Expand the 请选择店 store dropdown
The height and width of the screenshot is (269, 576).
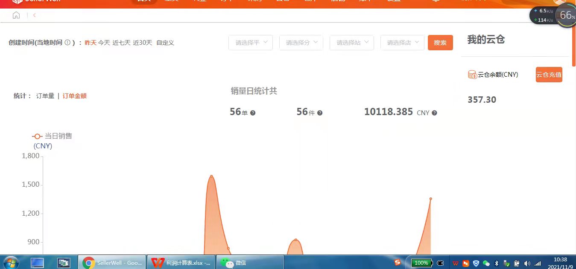(x=402, y=43)
